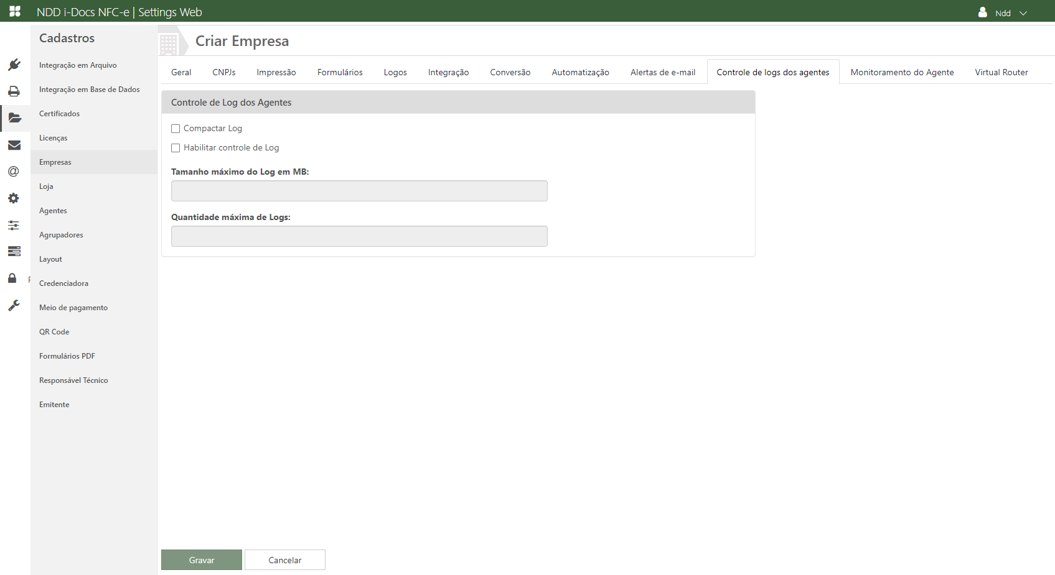Open the Alertas de e-mail tab
The height and width of the screenshot is (575, 1055).
(663, 72)
